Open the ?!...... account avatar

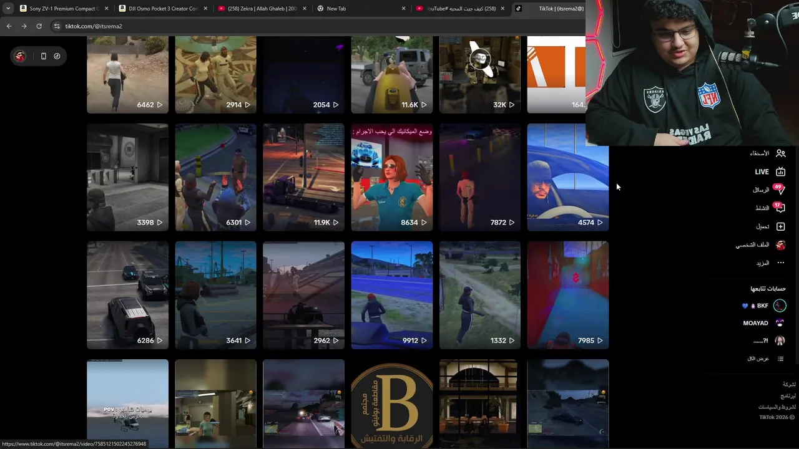coord(780,340)
